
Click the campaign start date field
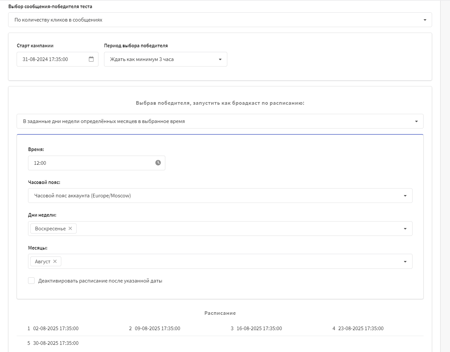click(57, 59)
